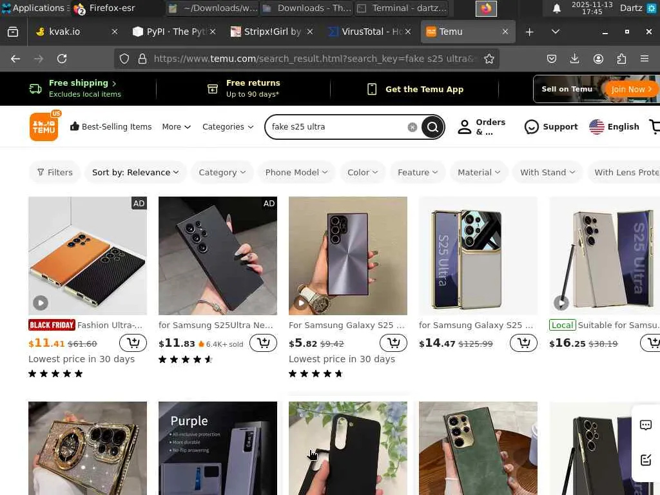Close the Temu tab
The image size is (660, 495).
(x=505, y=32)
